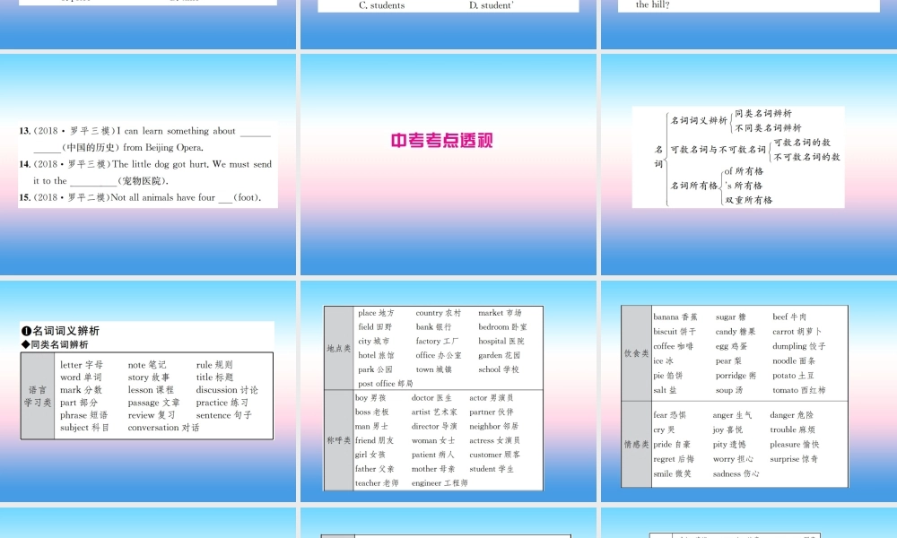897x538 pixels.
Task: Click 不可数名词的数 in the mind map
Action: (x=806, y=157)
